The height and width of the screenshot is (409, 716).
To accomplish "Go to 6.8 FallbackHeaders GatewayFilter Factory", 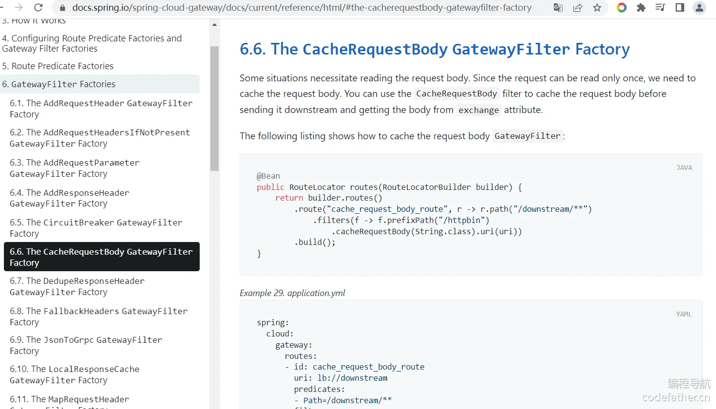I will click(x=98, y=316).
